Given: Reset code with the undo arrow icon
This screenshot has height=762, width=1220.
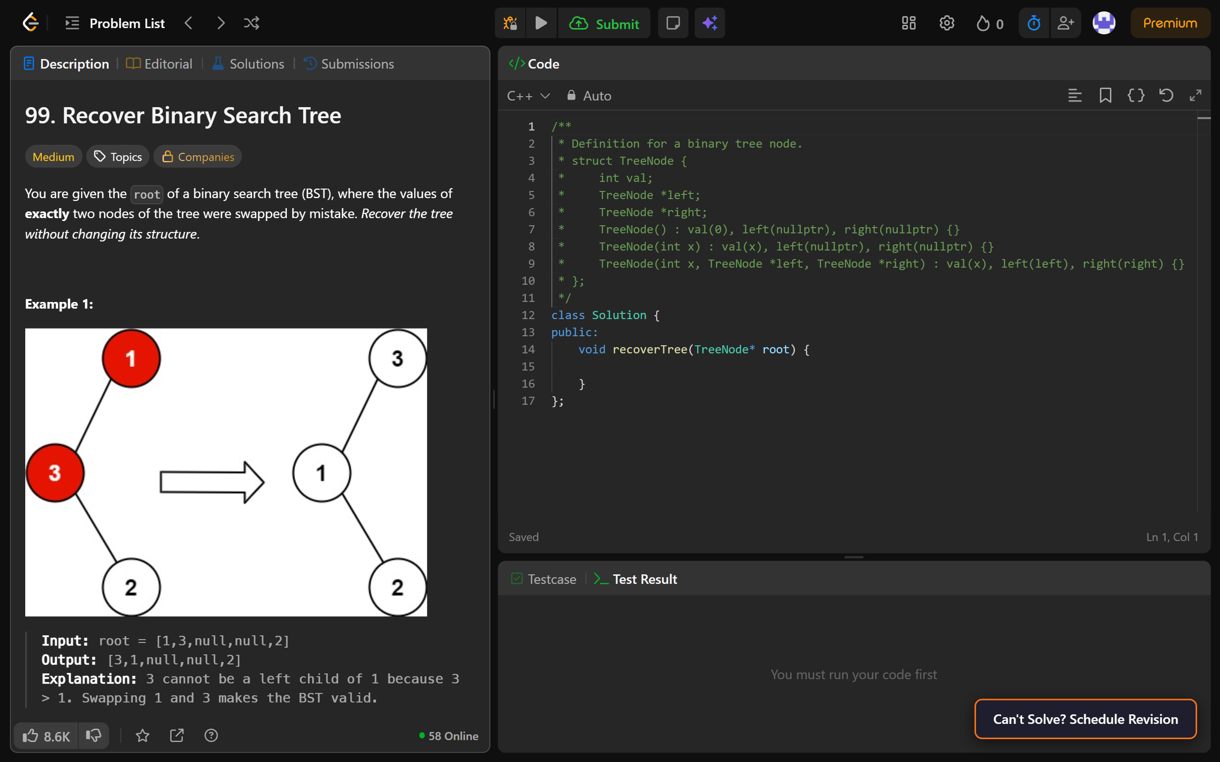Looking at the screenshot, I should 1166,95.
